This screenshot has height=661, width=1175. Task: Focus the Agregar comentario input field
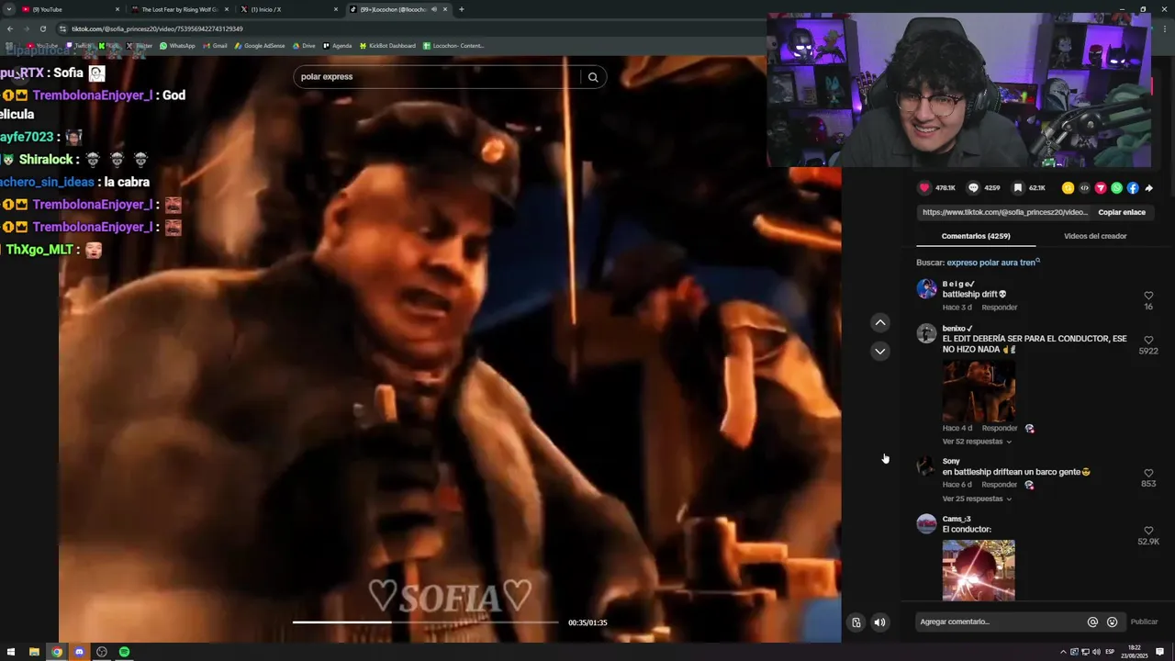pyautogui.click(x=1001, y=622)
